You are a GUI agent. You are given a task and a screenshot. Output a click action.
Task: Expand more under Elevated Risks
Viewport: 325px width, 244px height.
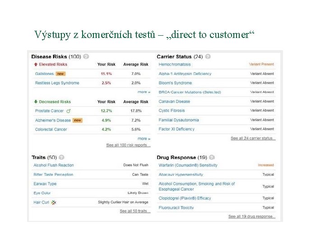pos(144,92)
